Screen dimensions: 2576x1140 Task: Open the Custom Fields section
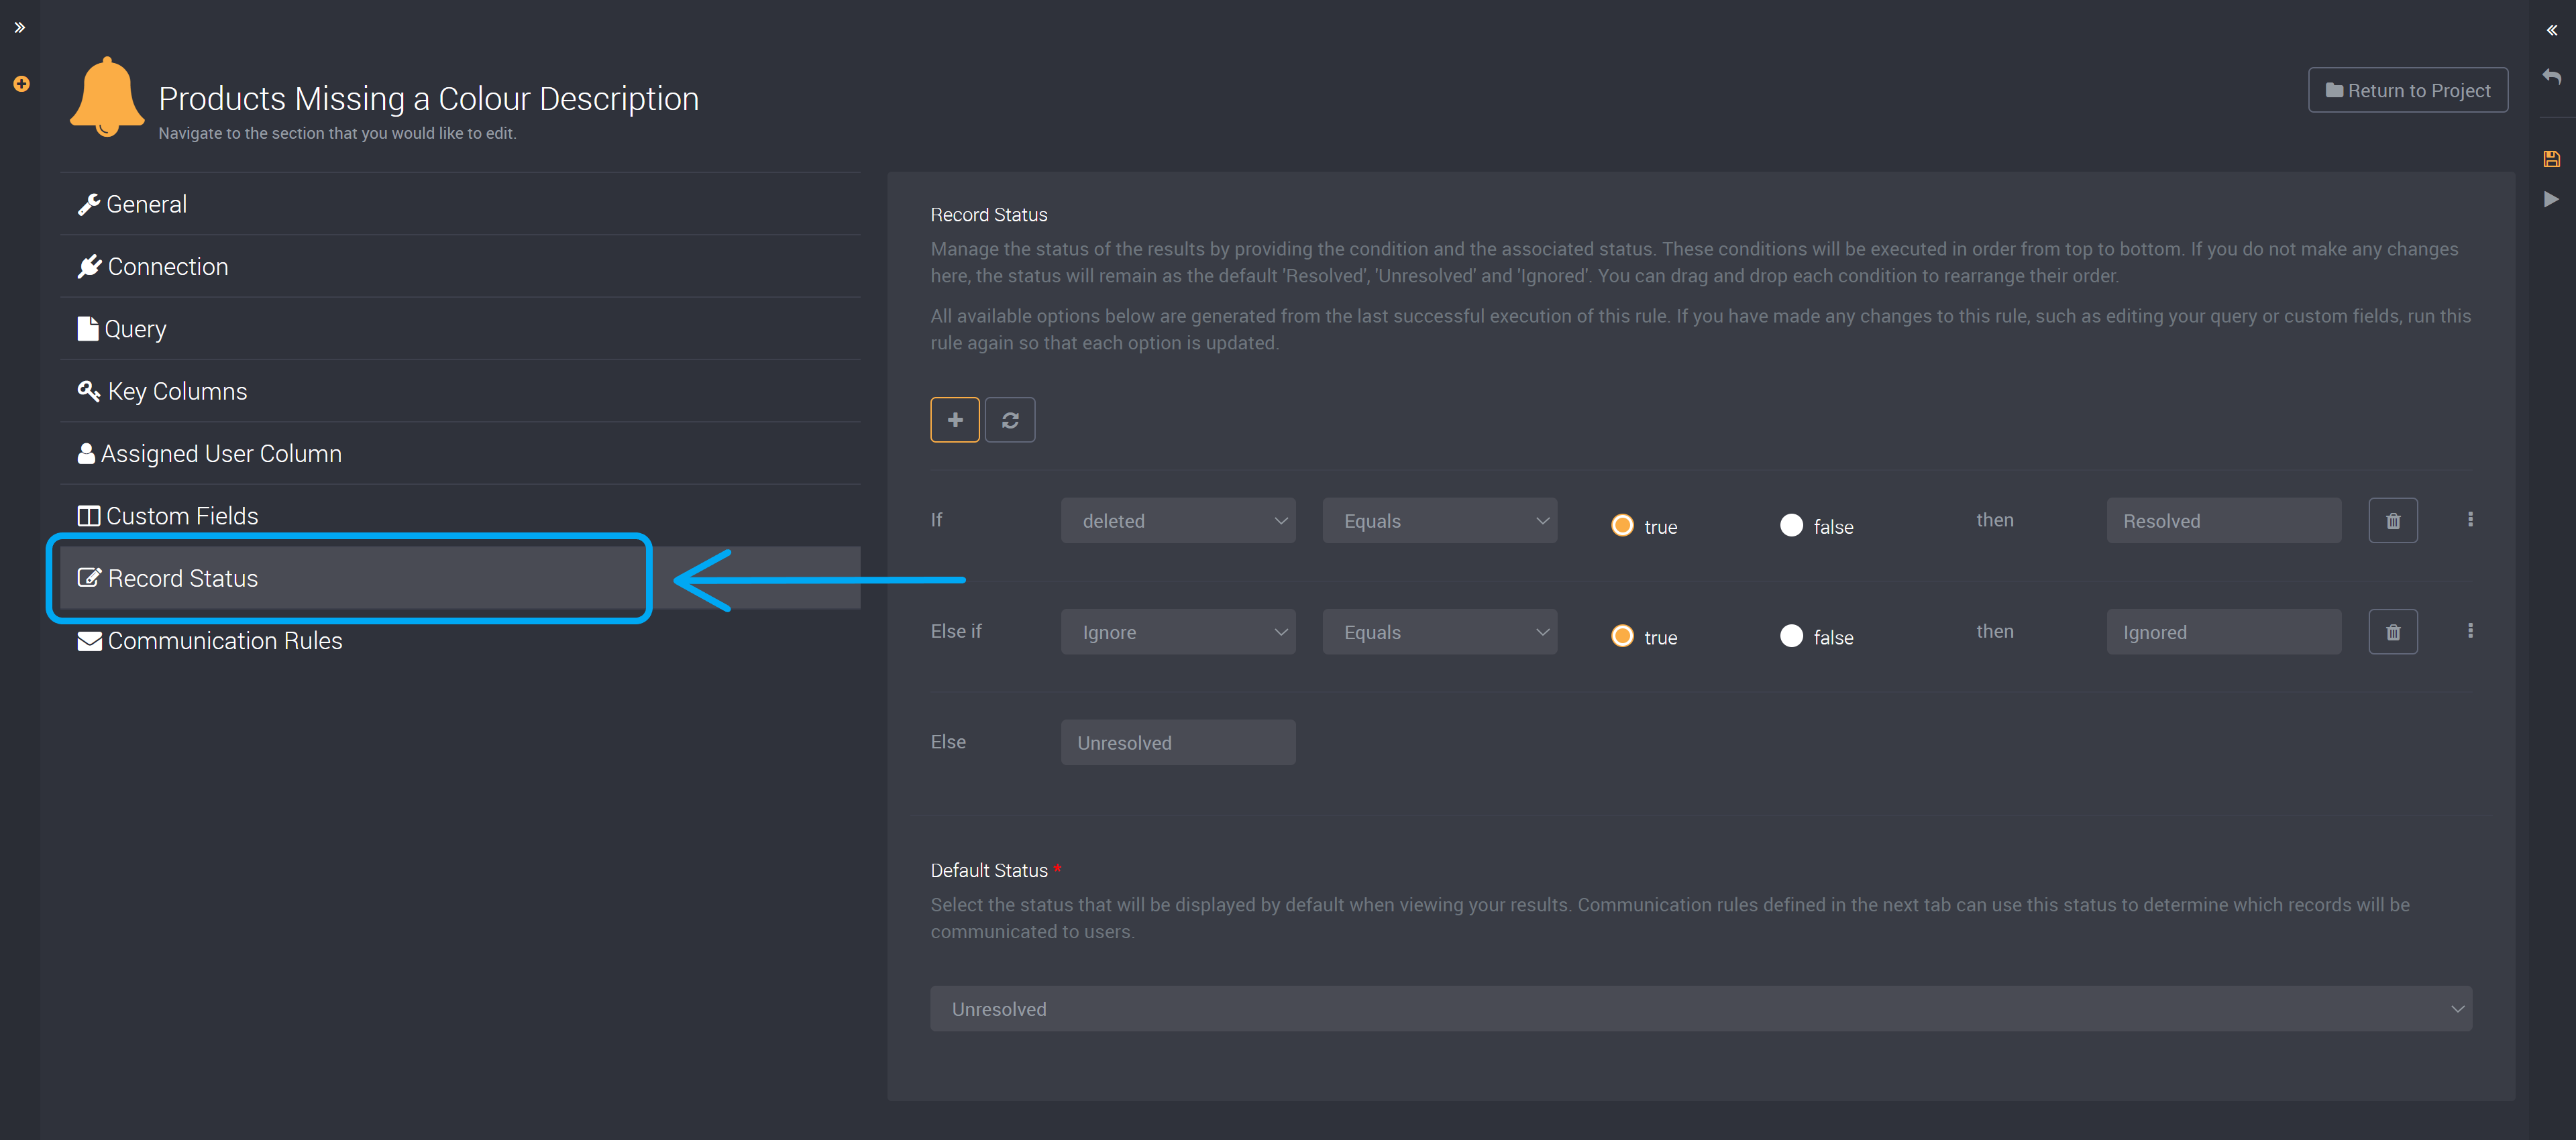(x=460, y=516)
